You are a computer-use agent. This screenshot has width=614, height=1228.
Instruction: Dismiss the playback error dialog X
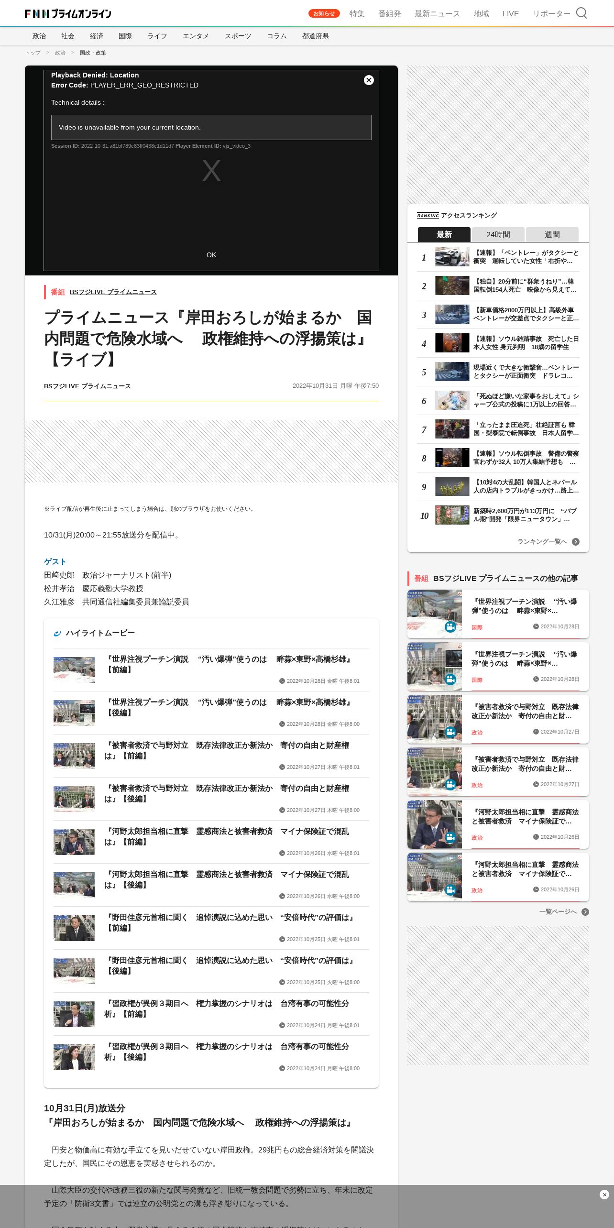pos(369,80)
